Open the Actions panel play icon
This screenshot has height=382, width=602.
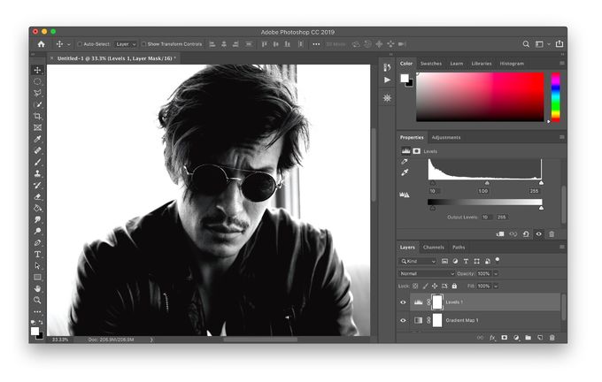point(388,80)
